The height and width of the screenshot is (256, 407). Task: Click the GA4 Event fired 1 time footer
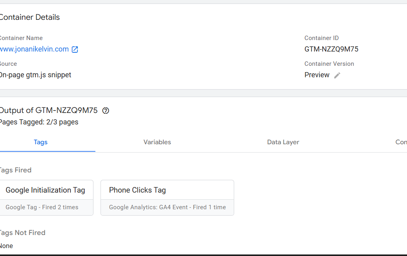pyautogui.click(x=167, y=207)
